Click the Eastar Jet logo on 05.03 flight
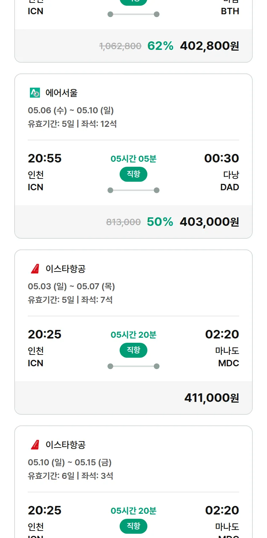The height and width of the screenshot is (538, 267). [35, 269]
